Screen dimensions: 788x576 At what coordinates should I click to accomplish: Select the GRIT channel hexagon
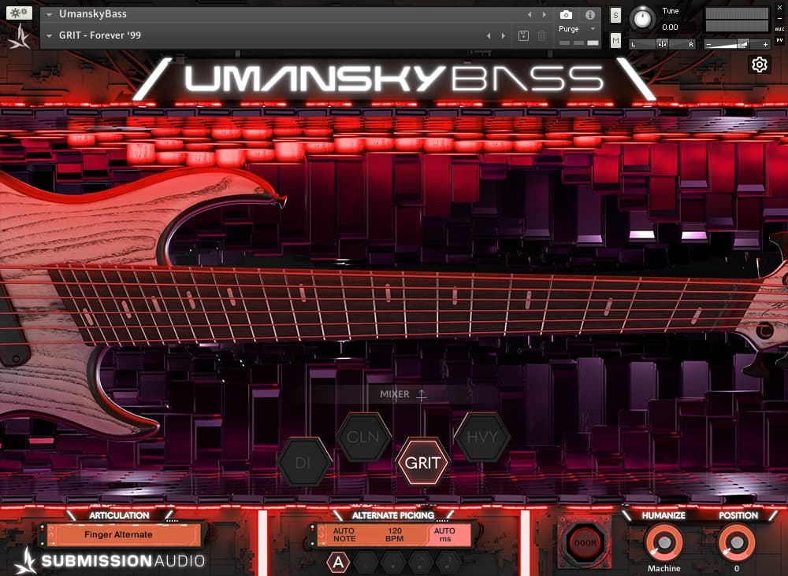click(x=425, y=464)
